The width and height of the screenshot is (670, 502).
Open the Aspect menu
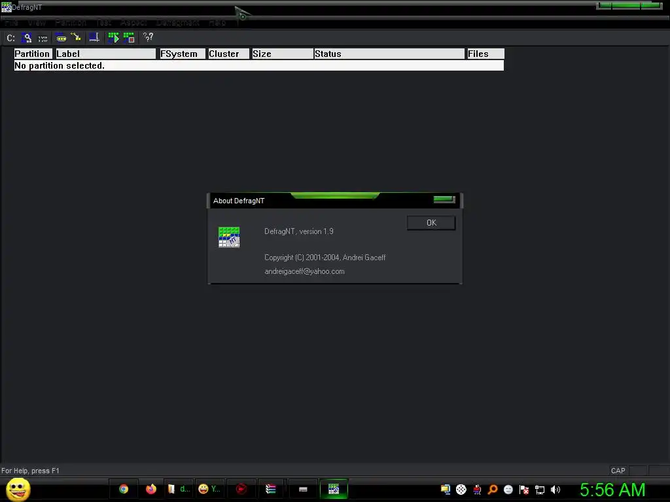[x=133, y=22]
